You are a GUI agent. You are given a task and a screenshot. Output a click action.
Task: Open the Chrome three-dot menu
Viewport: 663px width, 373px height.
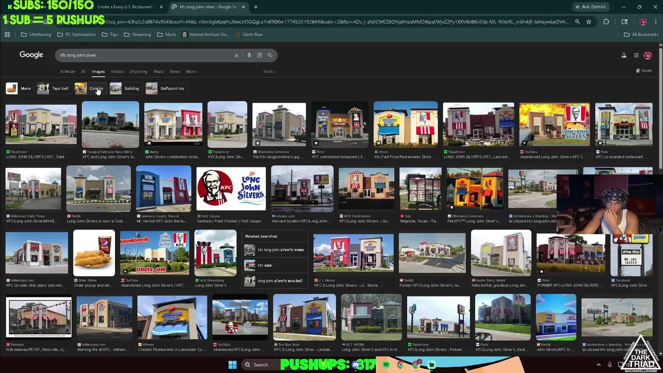point(655,22)
